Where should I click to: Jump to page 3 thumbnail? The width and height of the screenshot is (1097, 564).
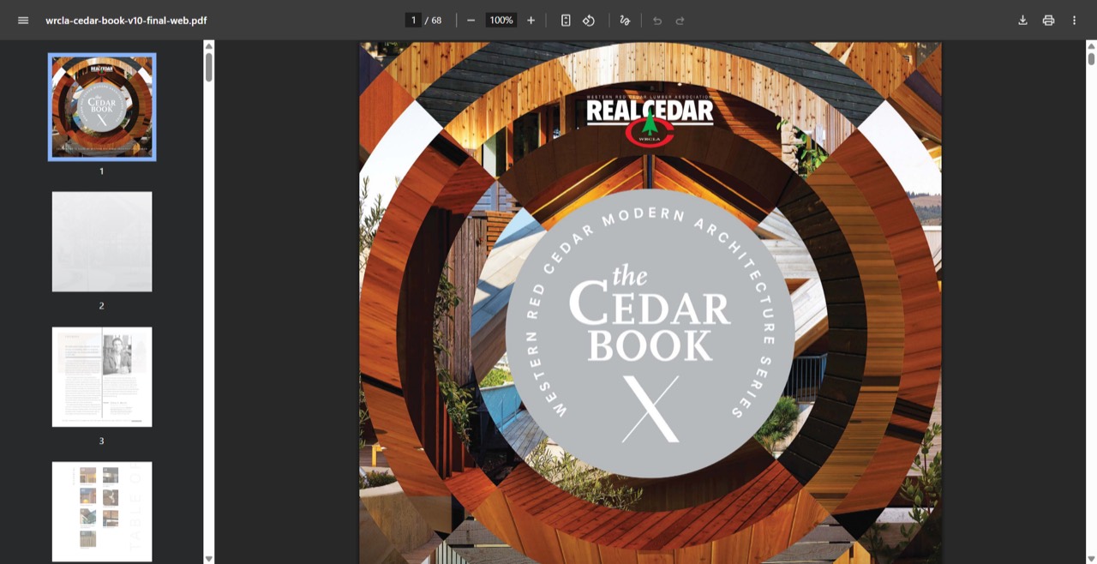click(102, 376)
